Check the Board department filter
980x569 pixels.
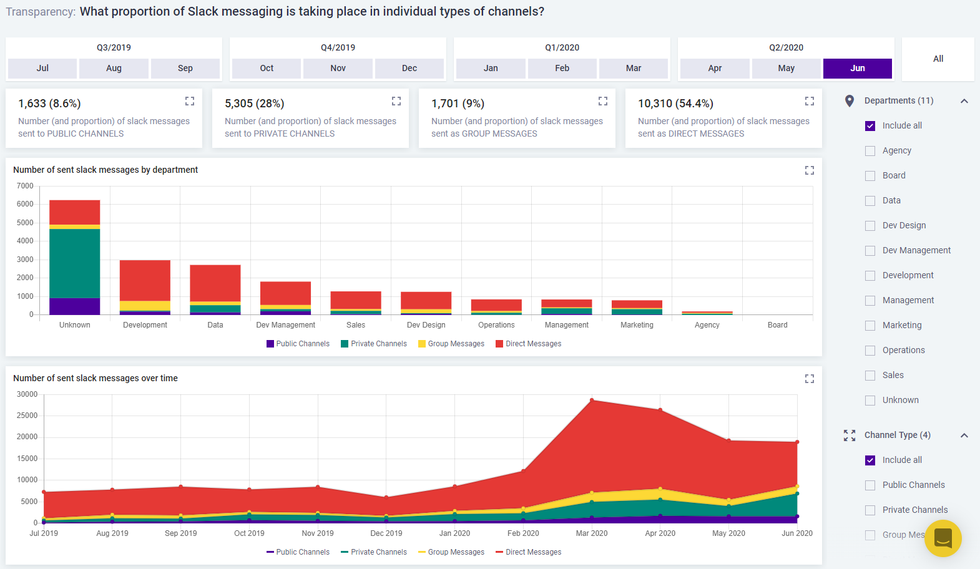pos(870,176)
